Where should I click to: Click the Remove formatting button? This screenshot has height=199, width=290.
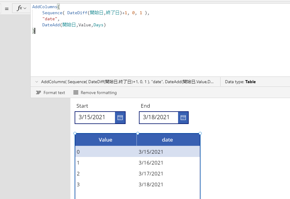pyautogui.click(x=95, y=93)
